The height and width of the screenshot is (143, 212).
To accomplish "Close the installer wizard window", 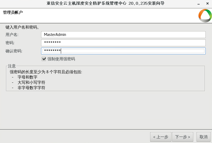I will tap(208, 3).
